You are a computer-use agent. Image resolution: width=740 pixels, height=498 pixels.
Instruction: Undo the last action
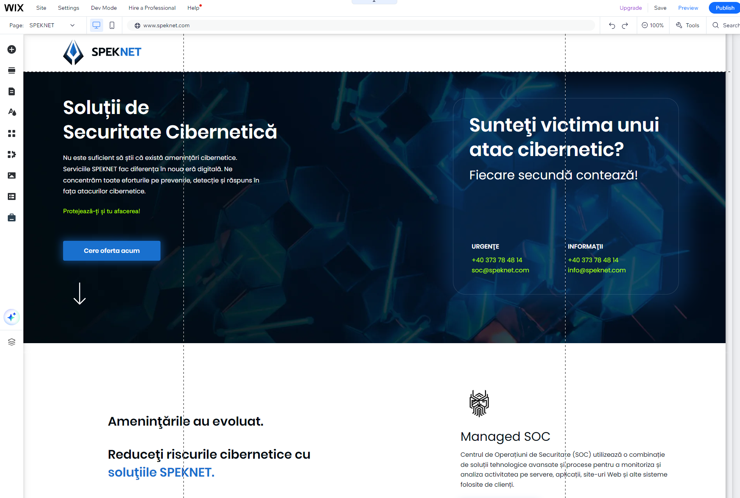click(612, 25)
